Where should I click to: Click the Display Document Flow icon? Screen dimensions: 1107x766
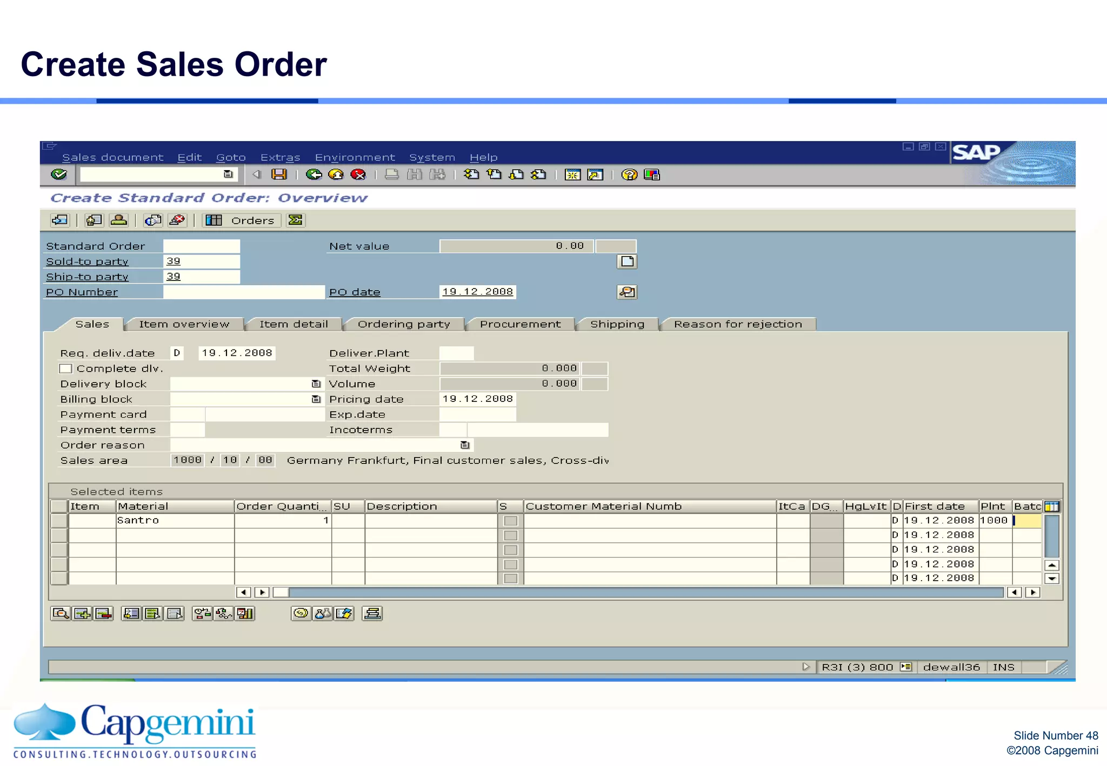[x=60, y=220]
